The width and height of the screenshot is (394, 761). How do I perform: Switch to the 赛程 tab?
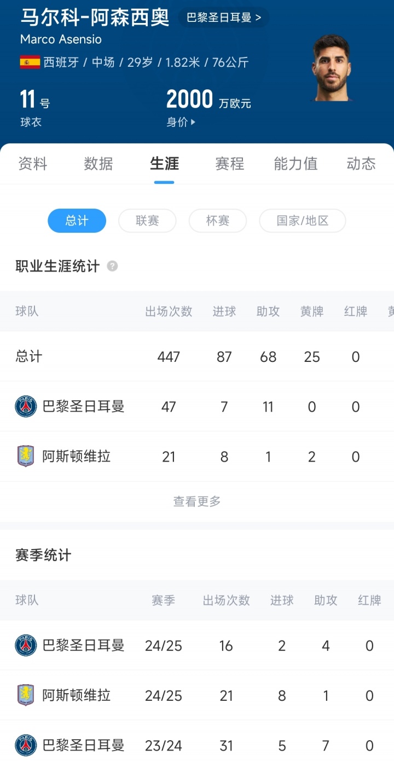[230, 164]
